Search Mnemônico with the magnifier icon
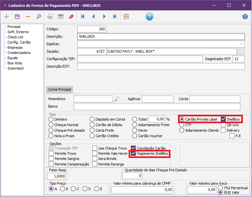The width and height of the screenshot is (252, 197). [117, 99]
